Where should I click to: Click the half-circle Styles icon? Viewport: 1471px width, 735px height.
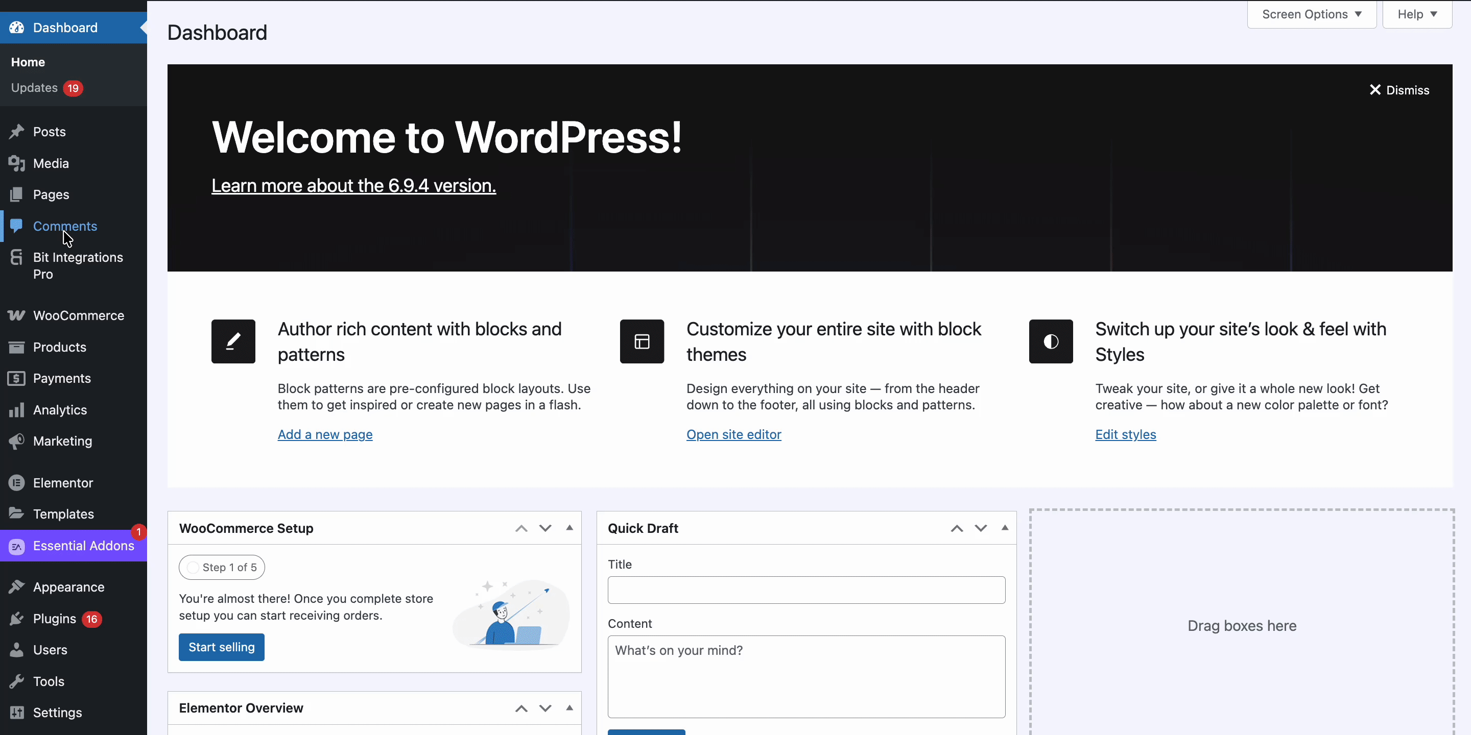point(1051,341)
